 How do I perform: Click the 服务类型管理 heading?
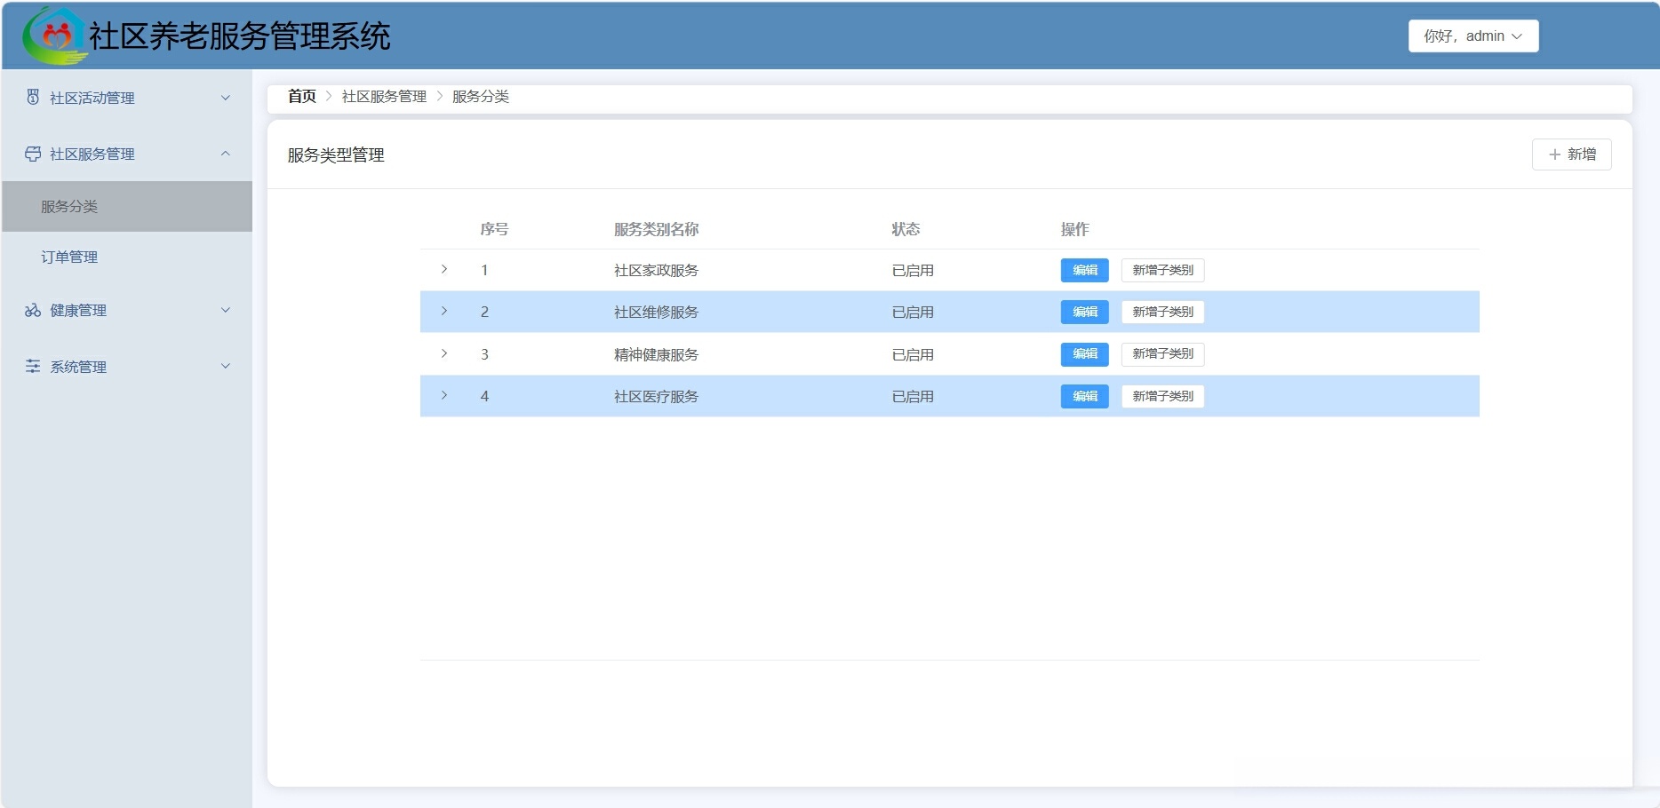coord(336,154)
